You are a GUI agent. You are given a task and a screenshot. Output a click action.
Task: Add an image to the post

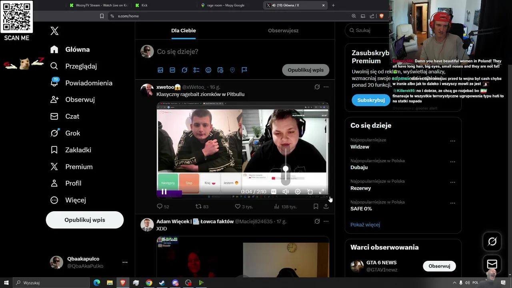pyautogui.click(x=160, y=70)
